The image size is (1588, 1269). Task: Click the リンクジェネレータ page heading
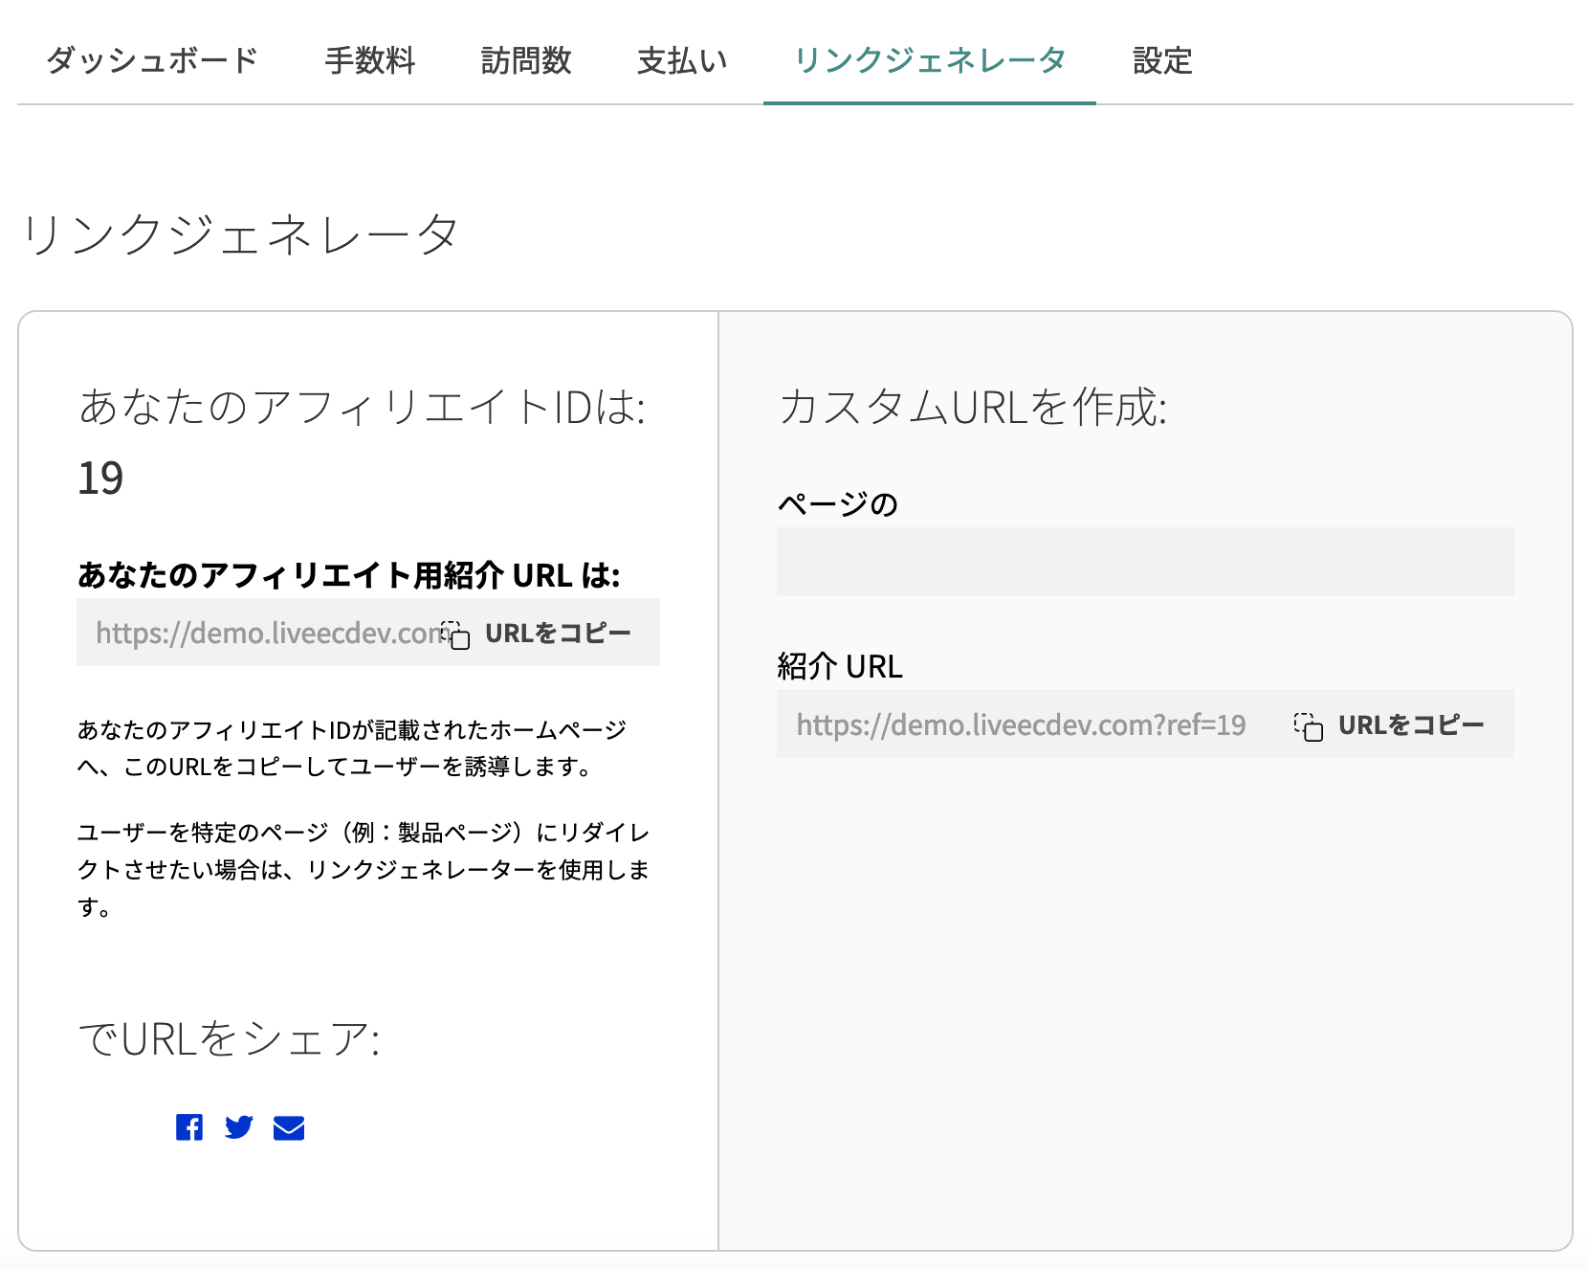[x=240, y=234]
